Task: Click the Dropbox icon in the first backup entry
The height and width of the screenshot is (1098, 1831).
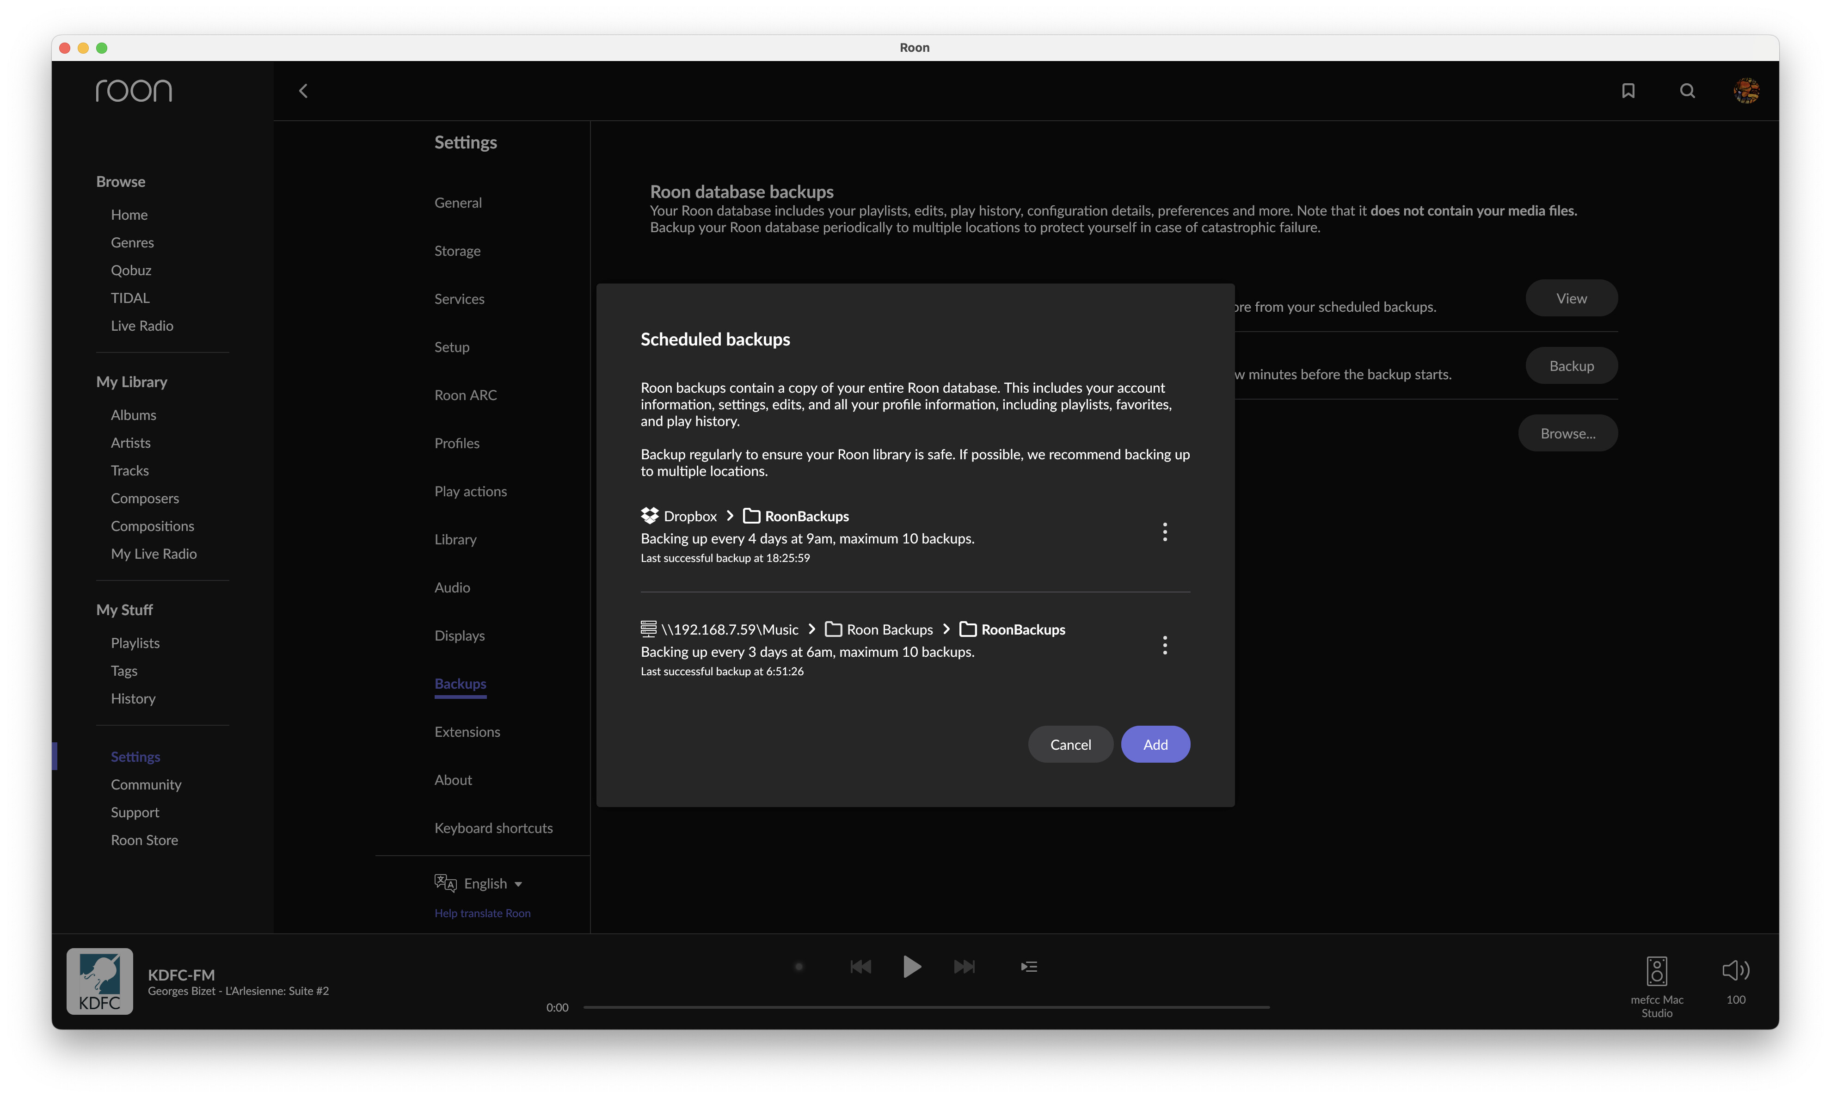Action: pyautogui.click(x=649, y=516)
